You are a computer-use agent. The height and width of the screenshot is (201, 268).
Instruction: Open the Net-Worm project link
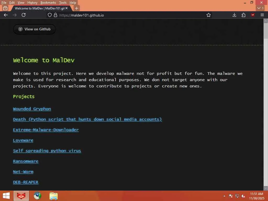coord(23,172)
